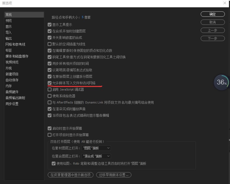Click 迁移早期版本设置 button
This screenshot has width=230, height=184.
(114, 175)
